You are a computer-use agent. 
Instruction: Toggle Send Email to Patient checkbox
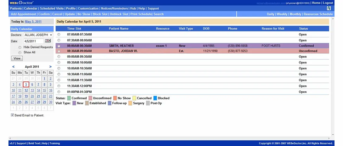click(x=13, y=115)
